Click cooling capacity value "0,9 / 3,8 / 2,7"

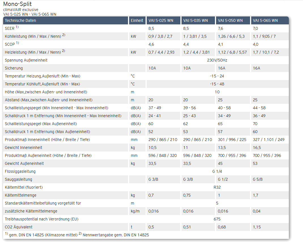pyautogui.click(x=160, y=36)
